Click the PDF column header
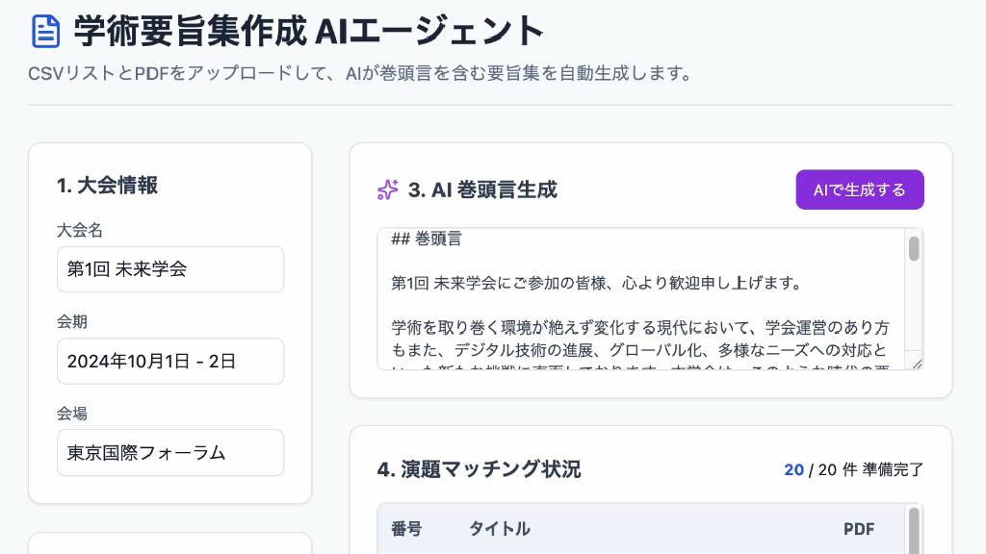This screenshot has height=554, width=986. 859,529
